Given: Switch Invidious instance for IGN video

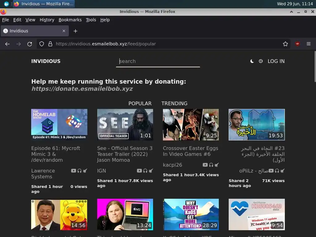Looking at the screenshot, I should (x=151, y=171).
